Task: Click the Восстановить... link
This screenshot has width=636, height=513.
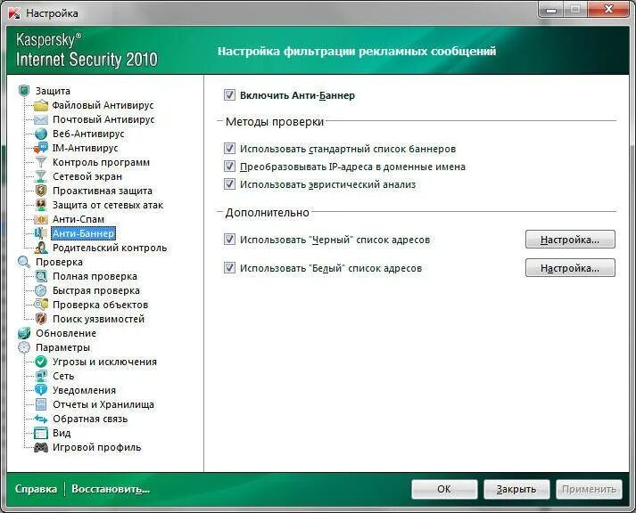Action: click(111, 489)
